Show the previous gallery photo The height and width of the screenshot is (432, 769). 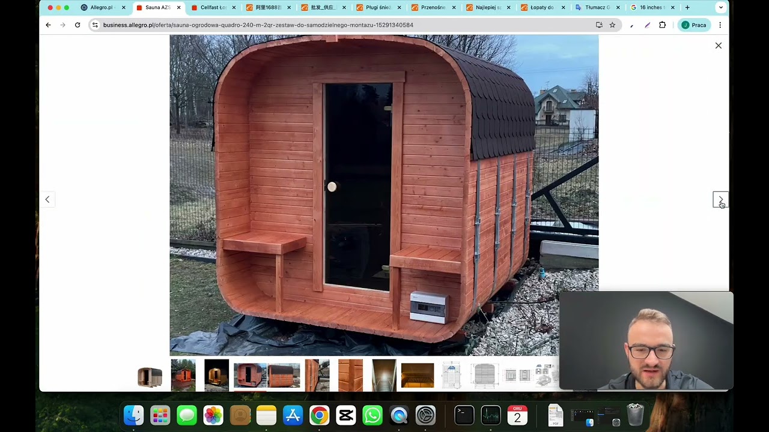pos(47,199)
